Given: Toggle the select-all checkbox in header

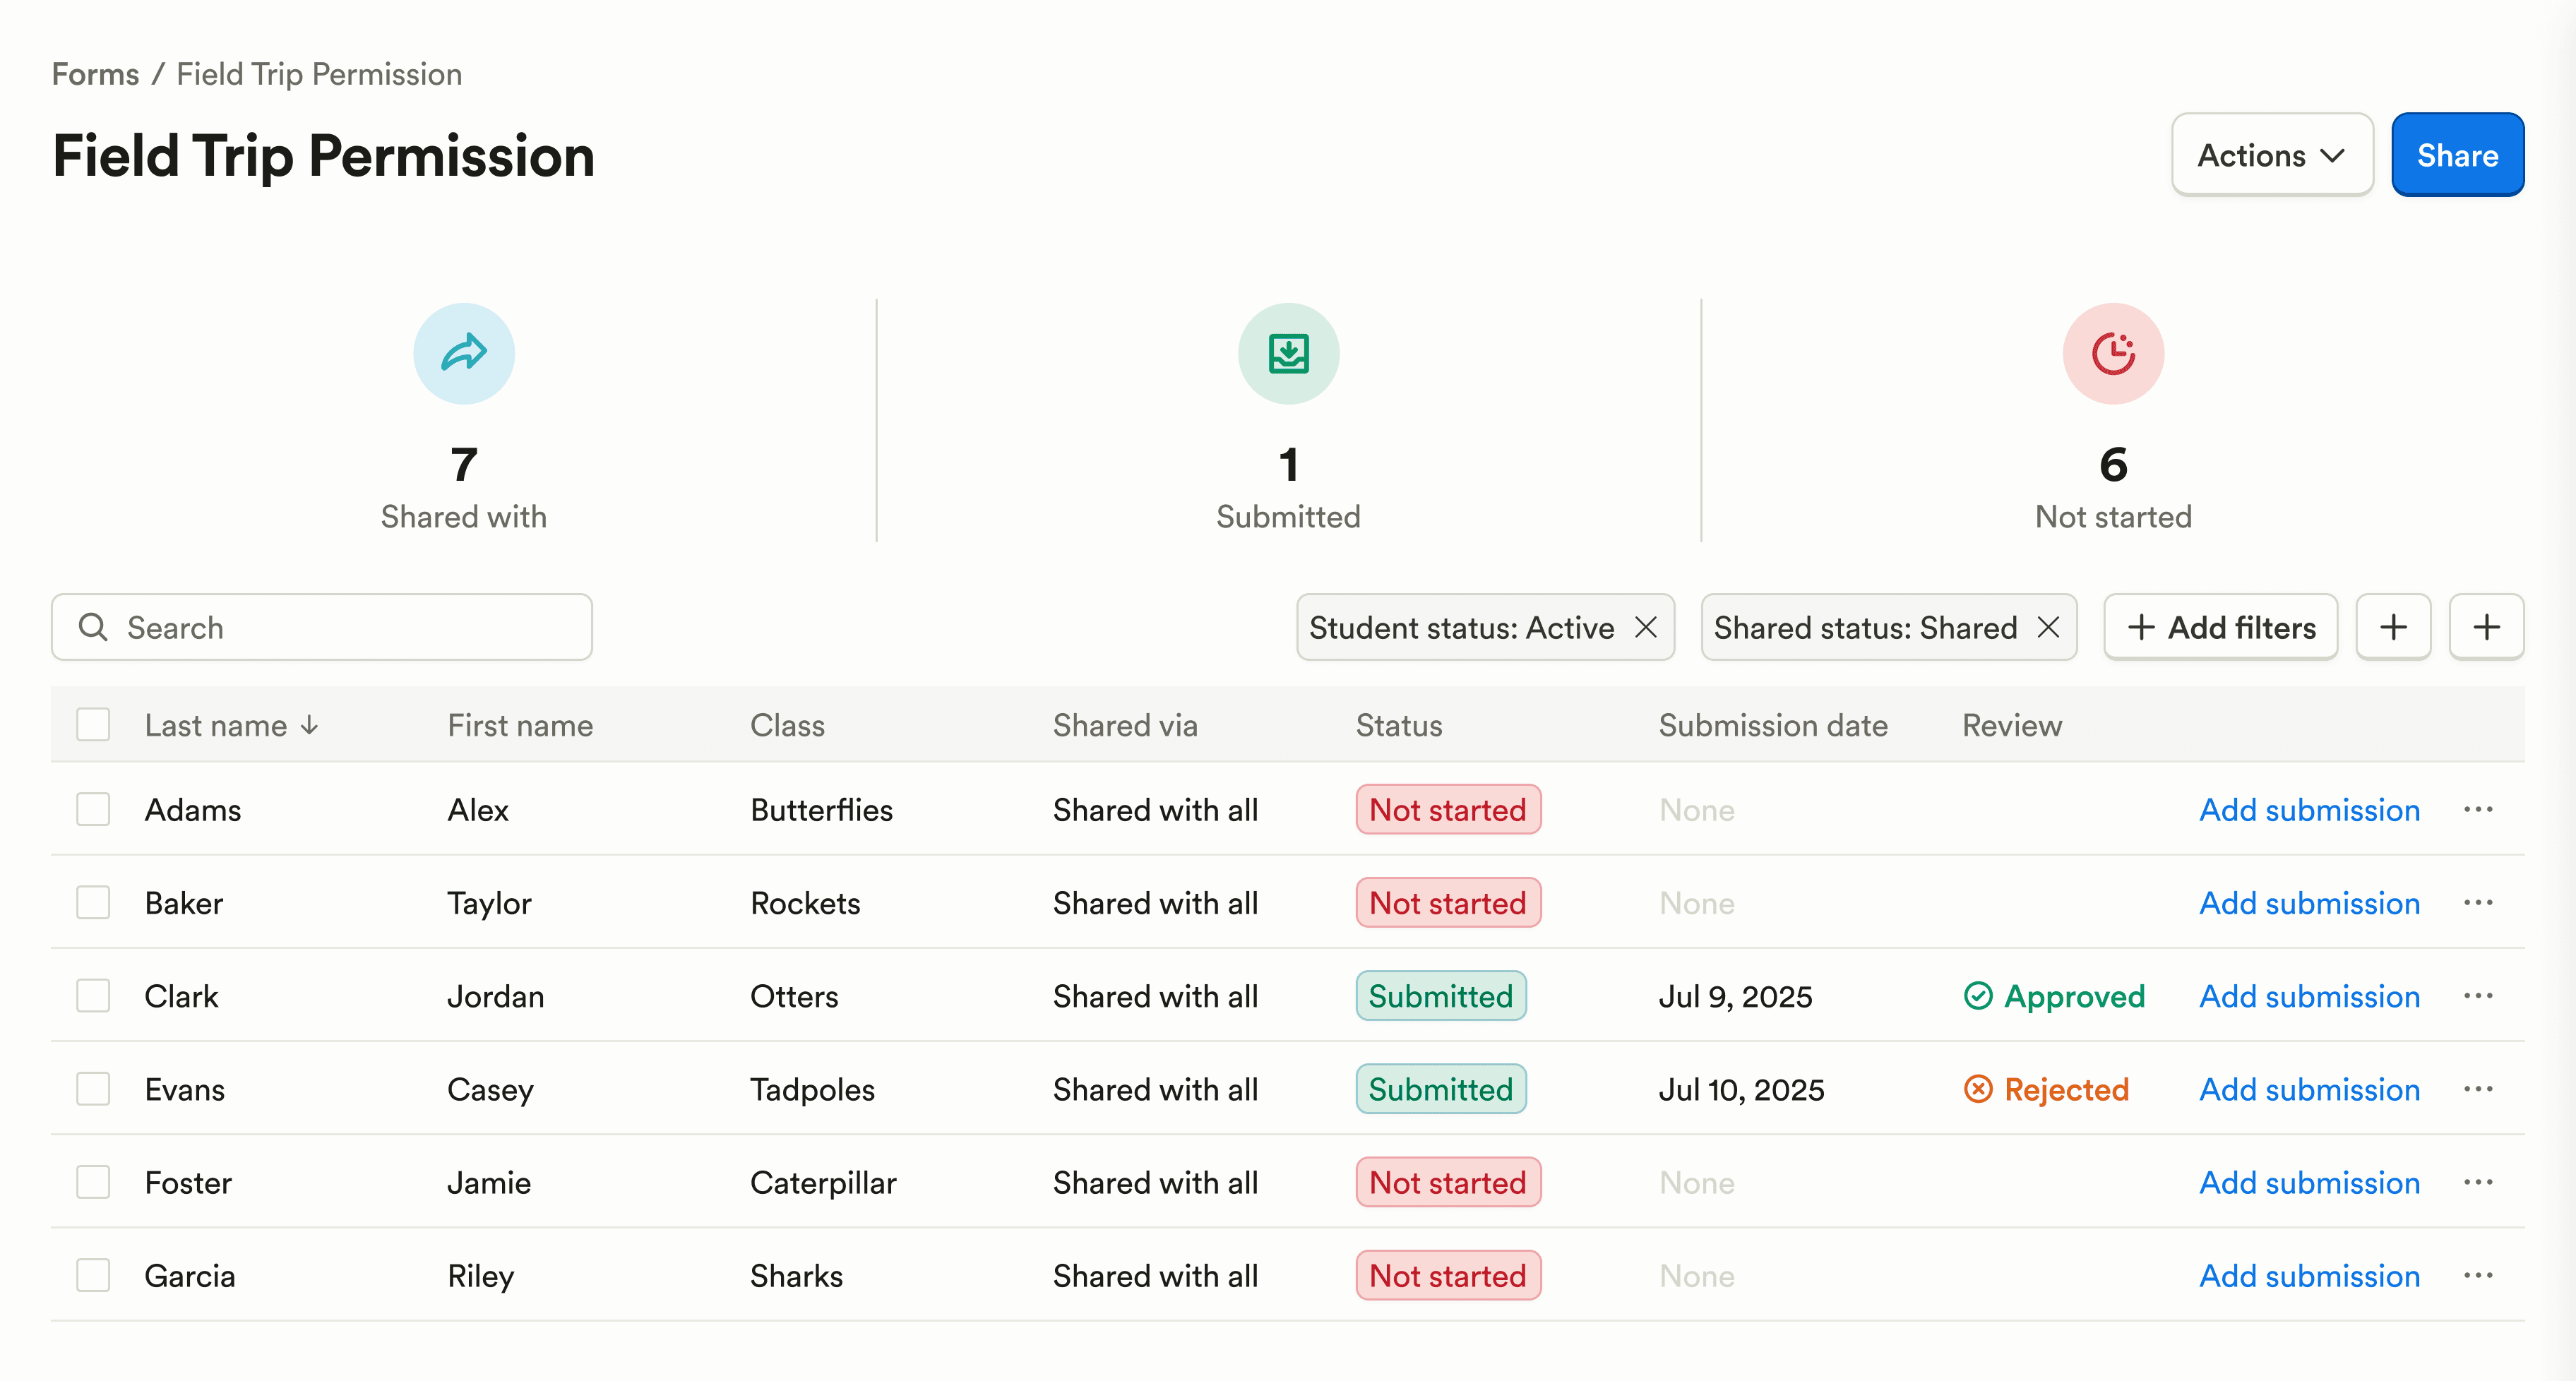Looking at the screenshot, I should (93, 724).
